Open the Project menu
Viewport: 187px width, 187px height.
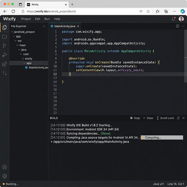26,19
